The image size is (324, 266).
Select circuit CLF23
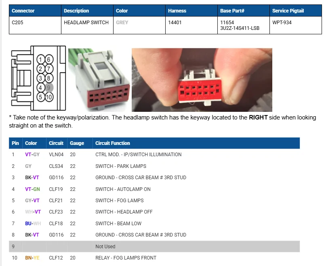tap(56, 212)
